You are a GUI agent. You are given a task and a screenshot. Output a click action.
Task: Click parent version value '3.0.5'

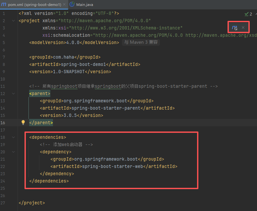point(70,115)
